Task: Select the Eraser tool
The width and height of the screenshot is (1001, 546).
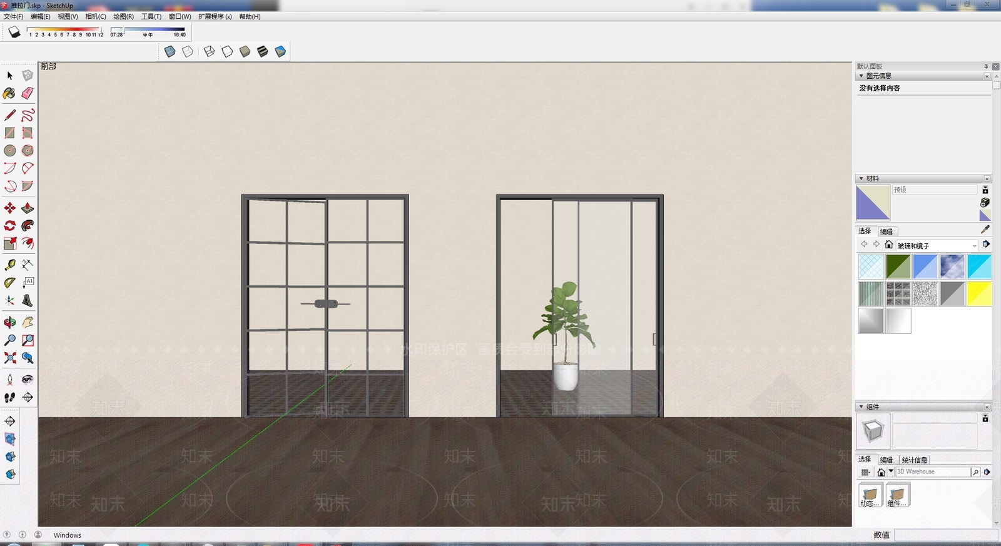Action: (x=28, y=93)
